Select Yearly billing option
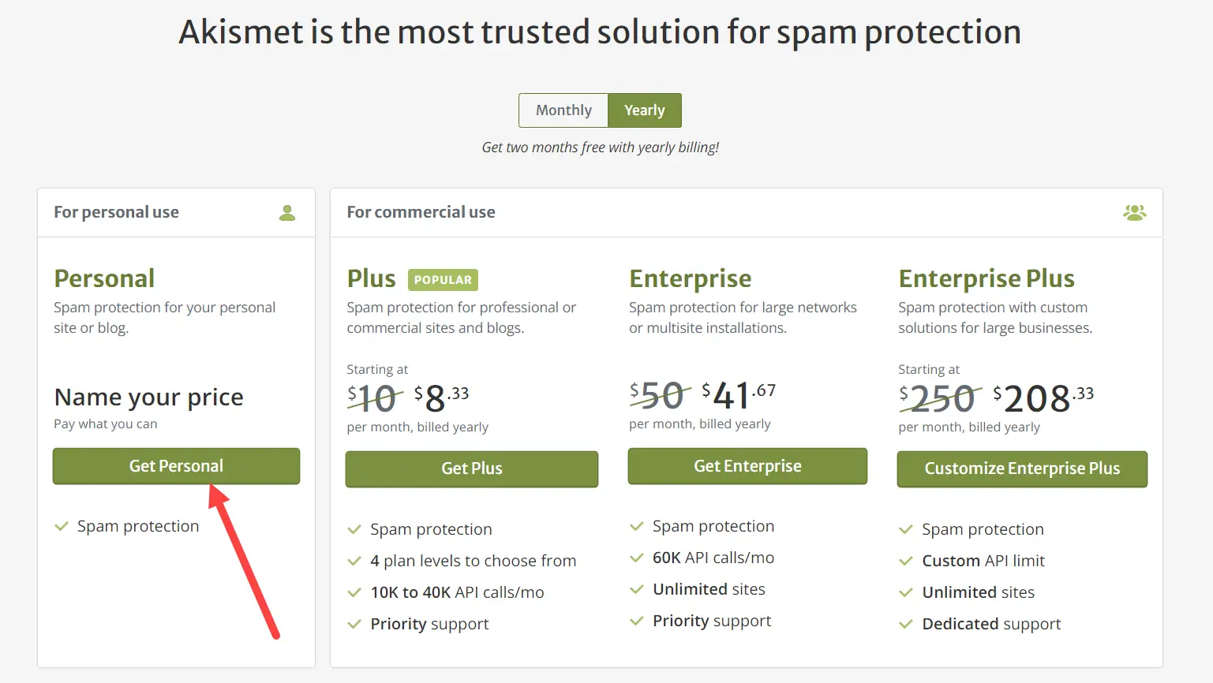1213x683 pixels. point(644,110)
